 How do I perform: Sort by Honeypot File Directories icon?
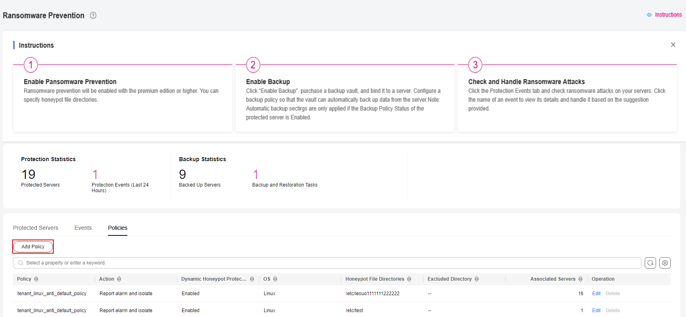click(x=409, y=279)
